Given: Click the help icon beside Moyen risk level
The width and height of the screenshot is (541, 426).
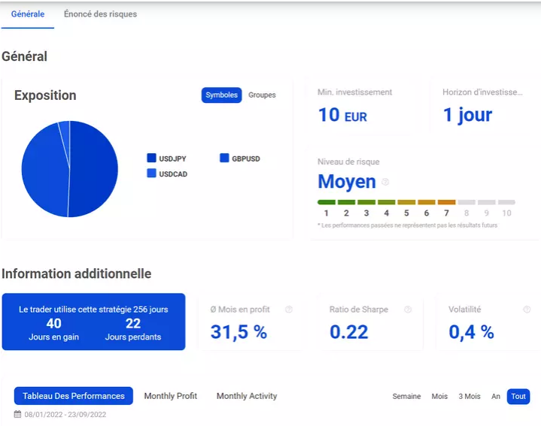Looking at the screenshot, I should tap(385, 182).
